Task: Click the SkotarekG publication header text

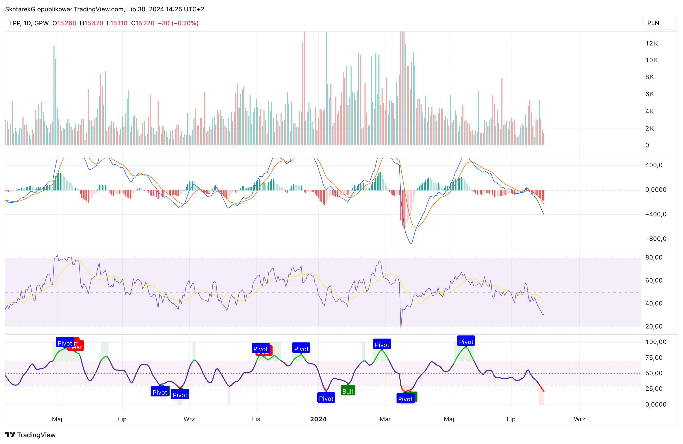Action: [105, 9]
